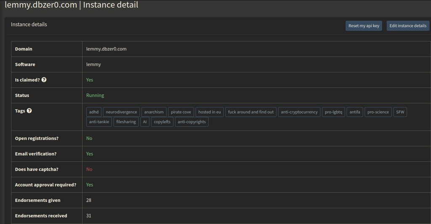Image resolution: width=431 pixels, height=224 pixels.
Task: Click the pirate cove tag
Action: tap(181, 112)
